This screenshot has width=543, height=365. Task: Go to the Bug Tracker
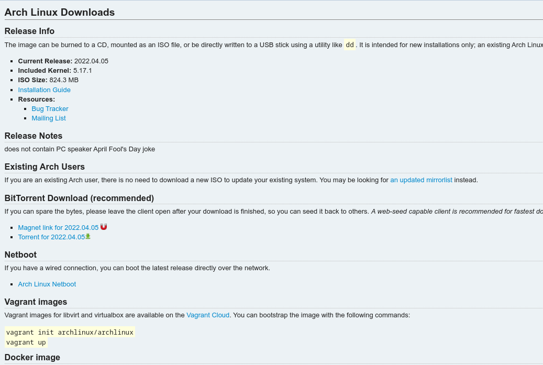click(x=50, y=108)
